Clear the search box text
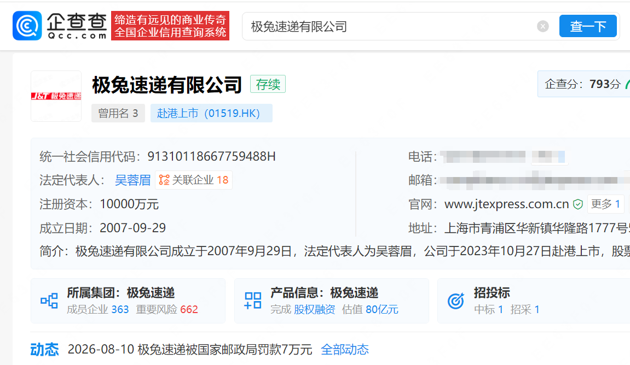 (x=543, y=26)
